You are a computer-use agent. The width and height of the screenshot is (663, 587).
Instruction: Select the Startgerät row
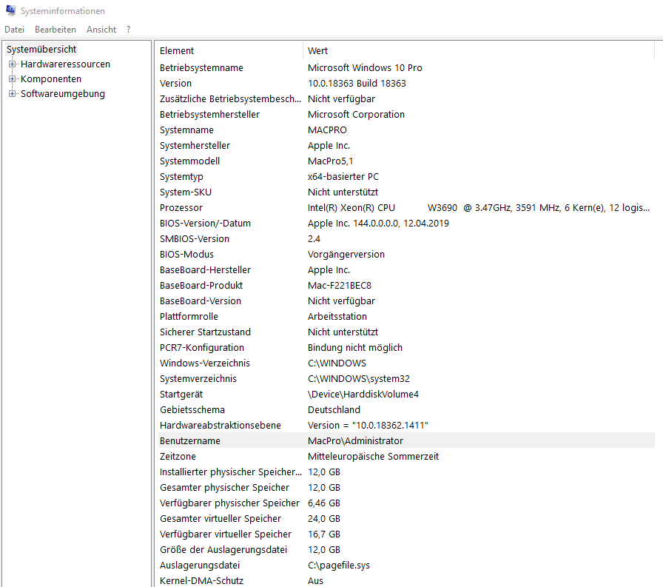point(406,395)
